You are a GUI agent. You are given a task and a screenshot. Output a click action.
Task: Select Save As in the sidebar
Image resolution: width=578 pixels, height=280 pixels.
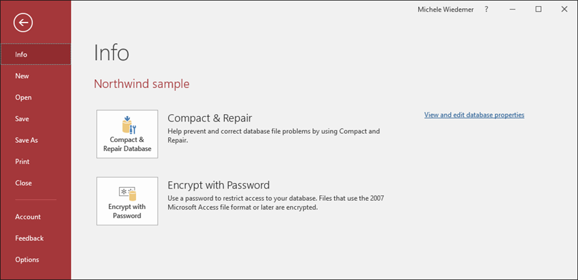pos(36,140)
